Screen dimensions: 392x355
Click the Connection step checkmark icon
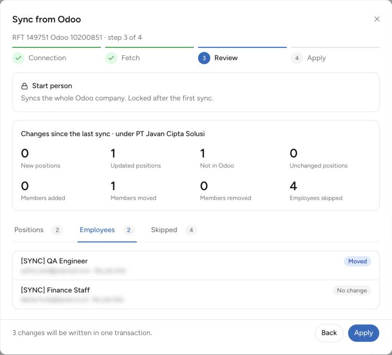pyautogui.click(x=18, y=58)
